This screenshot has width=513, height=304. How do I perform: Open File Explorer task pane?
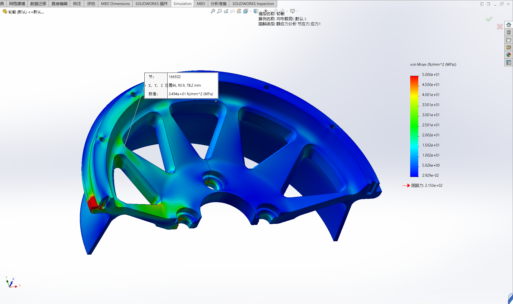tap(508, 40)
